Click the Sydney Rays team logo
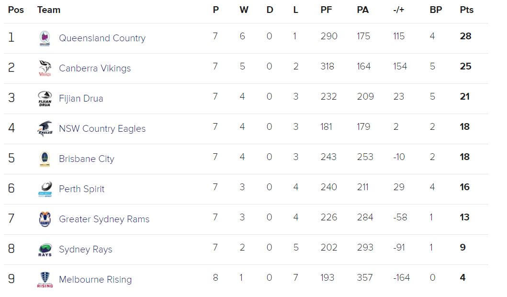Viewport: 507px width, 297px height. pos(45,250)
